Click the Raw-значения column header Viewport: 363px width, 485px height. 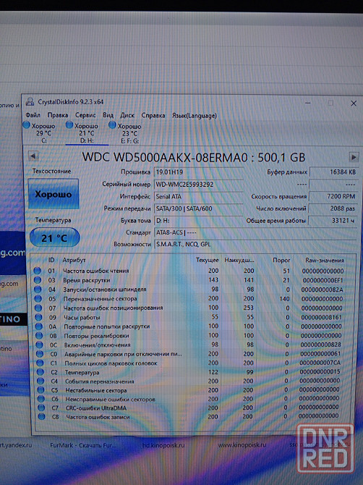tap(325, 260)
